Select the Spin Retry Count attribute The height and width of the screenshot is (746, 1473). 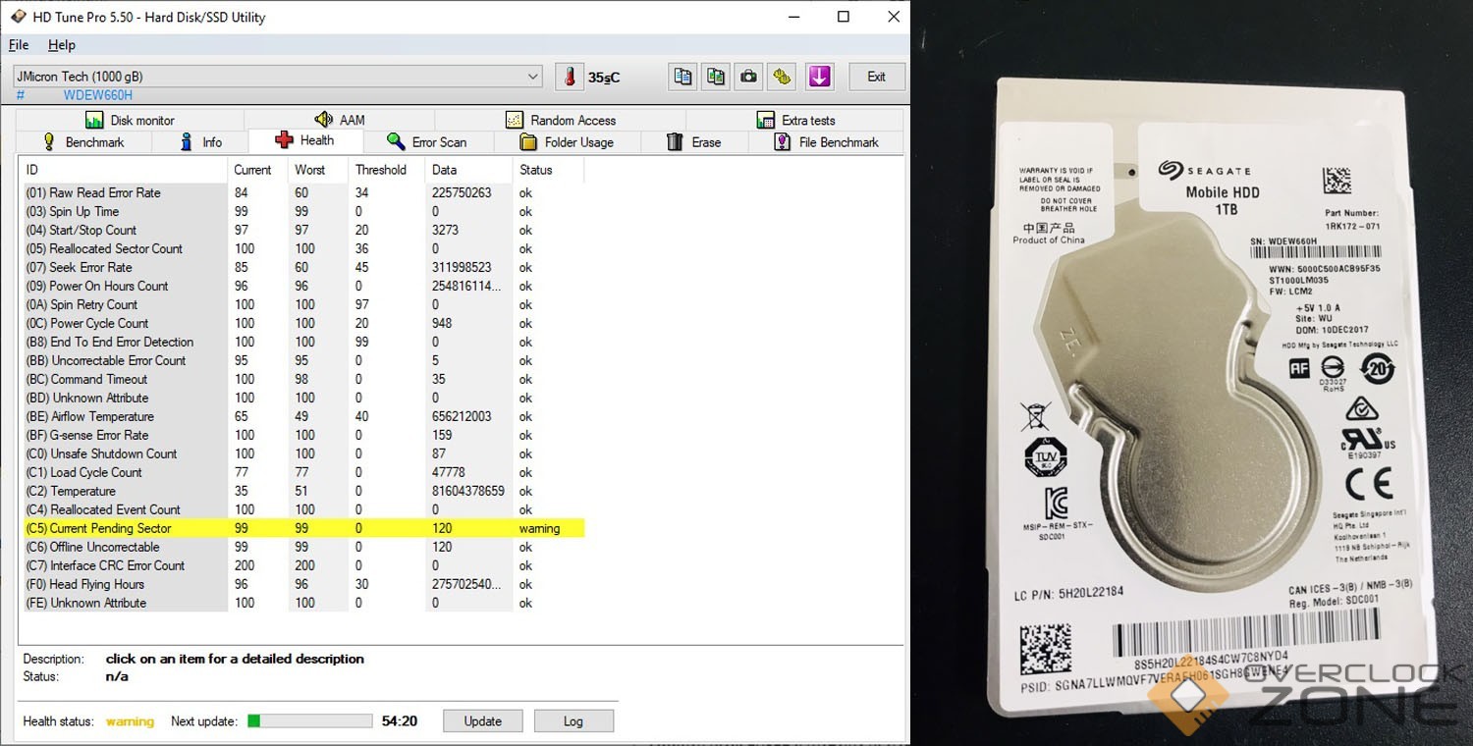point(304,305)
